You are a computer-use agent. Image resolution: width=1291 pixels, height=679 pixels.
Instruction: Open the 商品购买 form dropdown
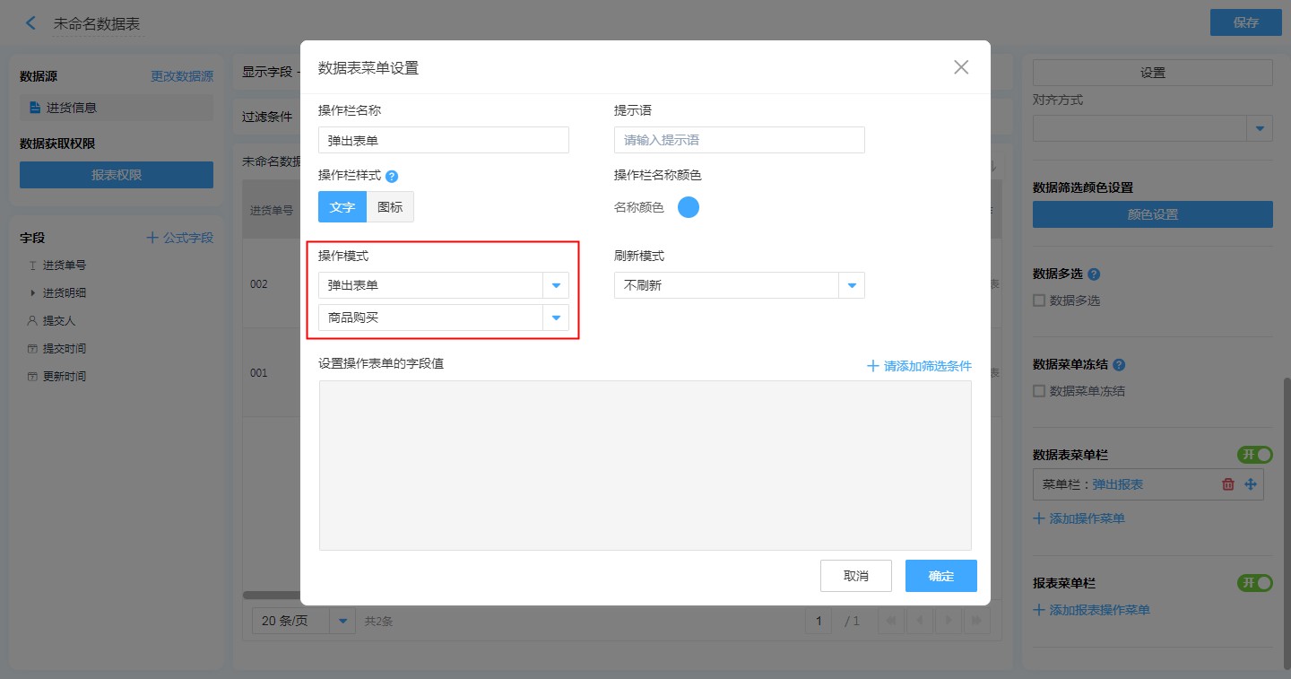pos(556,318)
